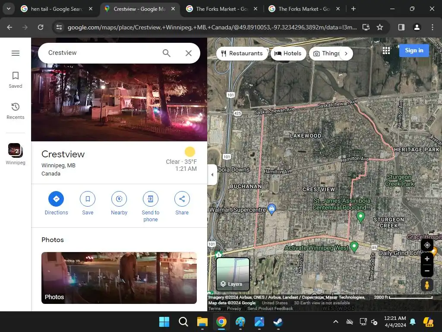This screenshot has height=332, width=442.
Task: Open Steam from taskbar
Action: coord(278,322)
